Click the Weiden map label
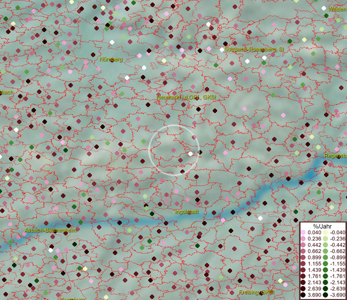Image resolution: width=347 pixels, height=300 pixels. point(337,9)
